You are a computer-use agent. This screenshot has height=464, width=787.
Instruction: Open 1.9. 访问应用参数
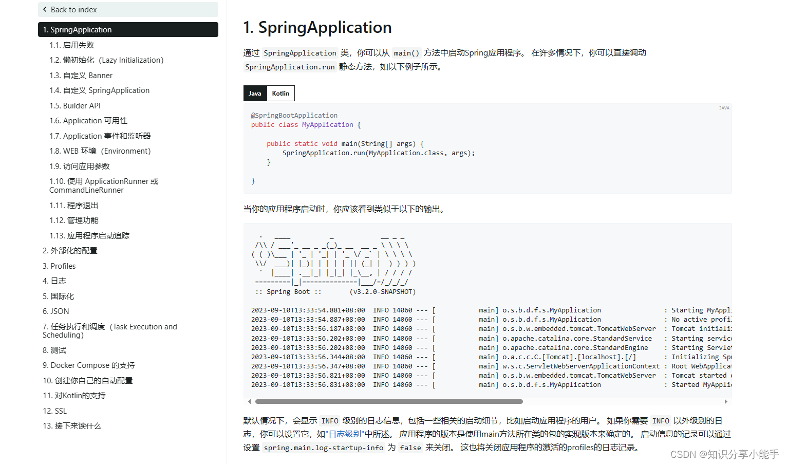(x=80, y=166)
